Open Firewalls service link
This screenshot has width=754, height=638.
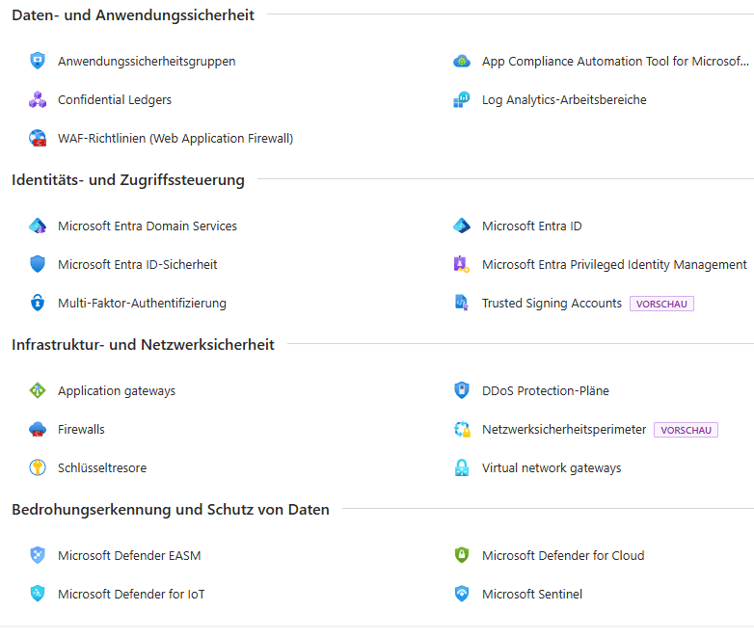(x=81, y=429)
